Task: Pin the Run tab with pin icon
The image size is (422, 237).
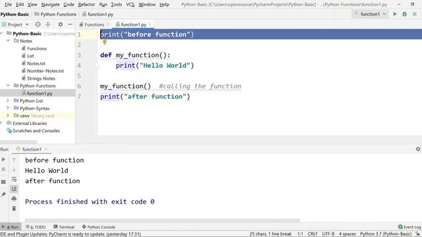Action: point(3,194)
